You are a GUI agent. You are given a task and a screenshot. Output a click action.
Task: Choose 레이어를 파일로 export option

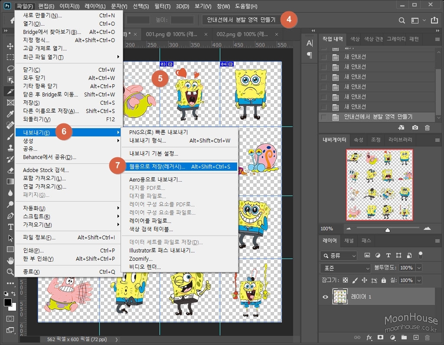click(x=180, y=221)
